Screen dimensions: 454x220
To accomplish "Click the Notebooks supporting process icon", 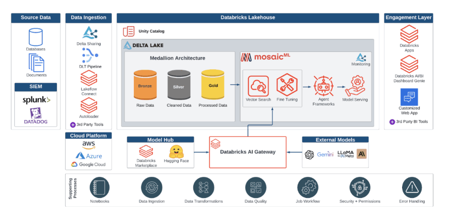I will (x=99, y=187).
